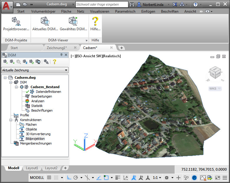Viewport: 230px width, 183px height.
Task: Open the Visualisieren ribbon tab
Action: [100, 11]
